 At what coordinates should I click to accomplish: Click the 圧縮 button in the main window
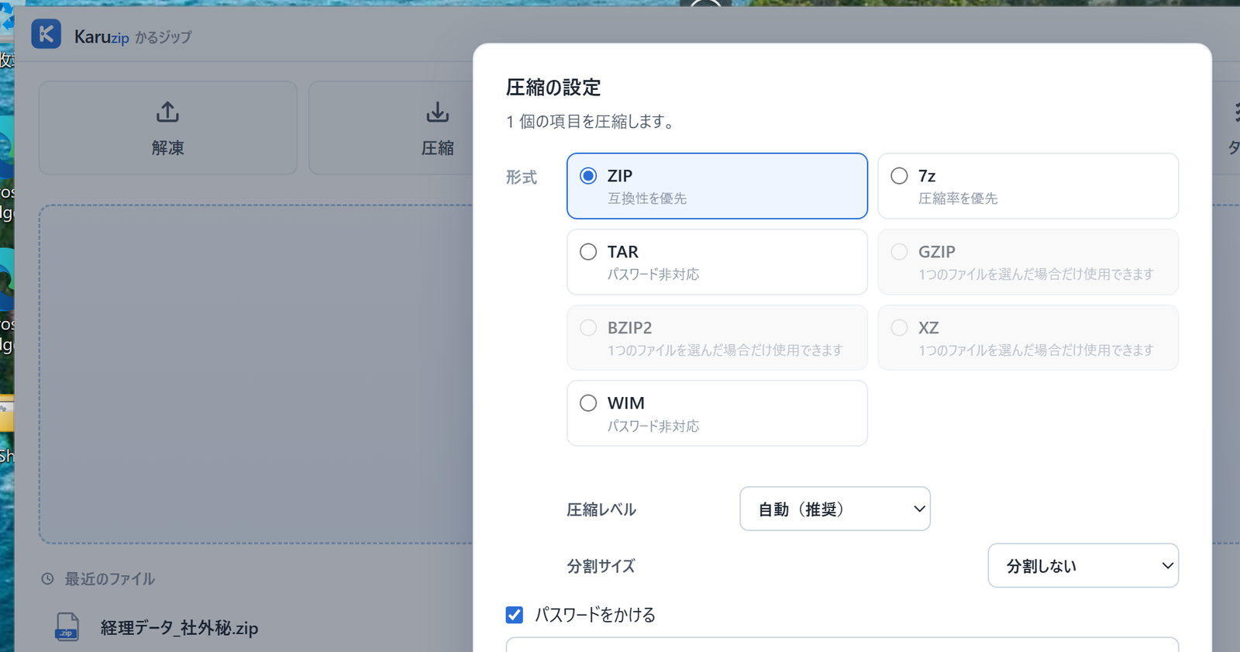[x=391, y=128]
